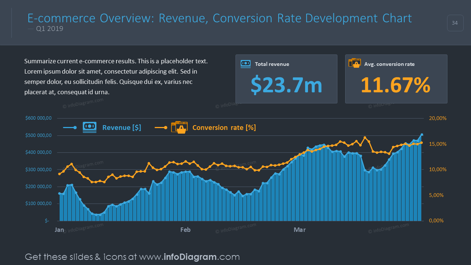Select the blue banknote icon in the chart legend

(89, 127)
